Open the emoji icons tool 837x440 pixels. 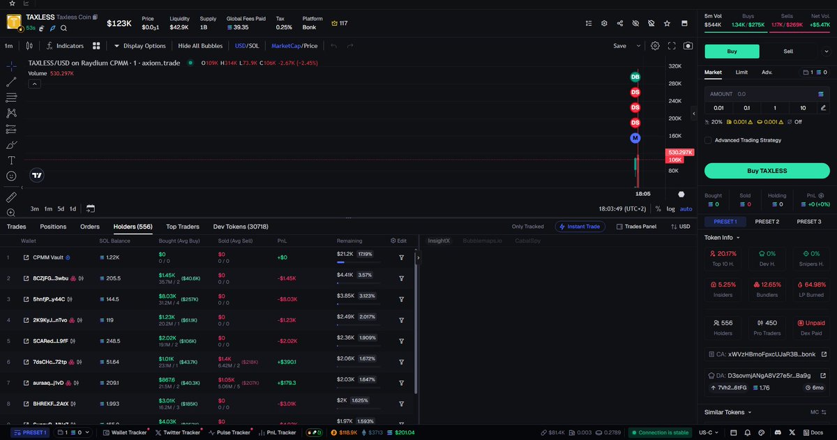[11, 176]
